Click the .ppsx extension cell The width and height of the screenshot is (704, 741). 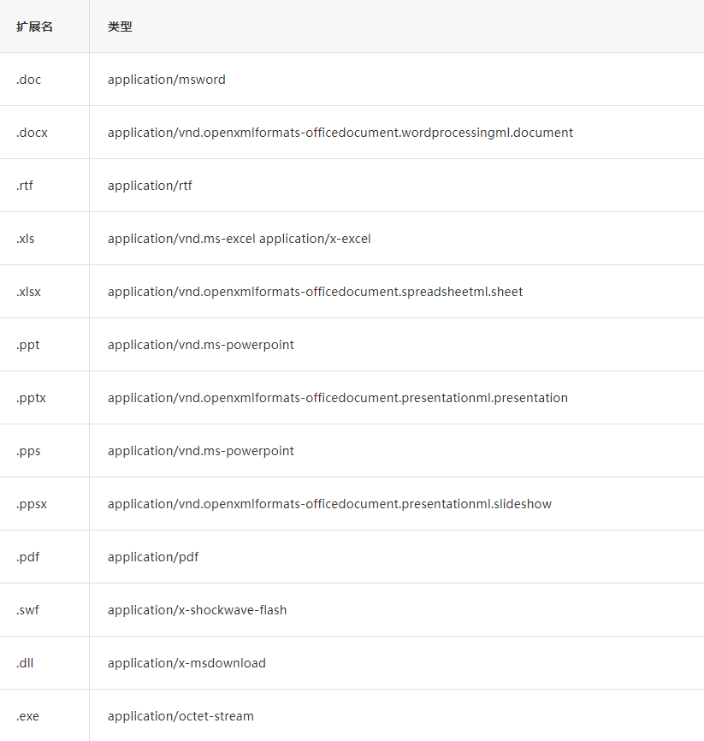32,504
